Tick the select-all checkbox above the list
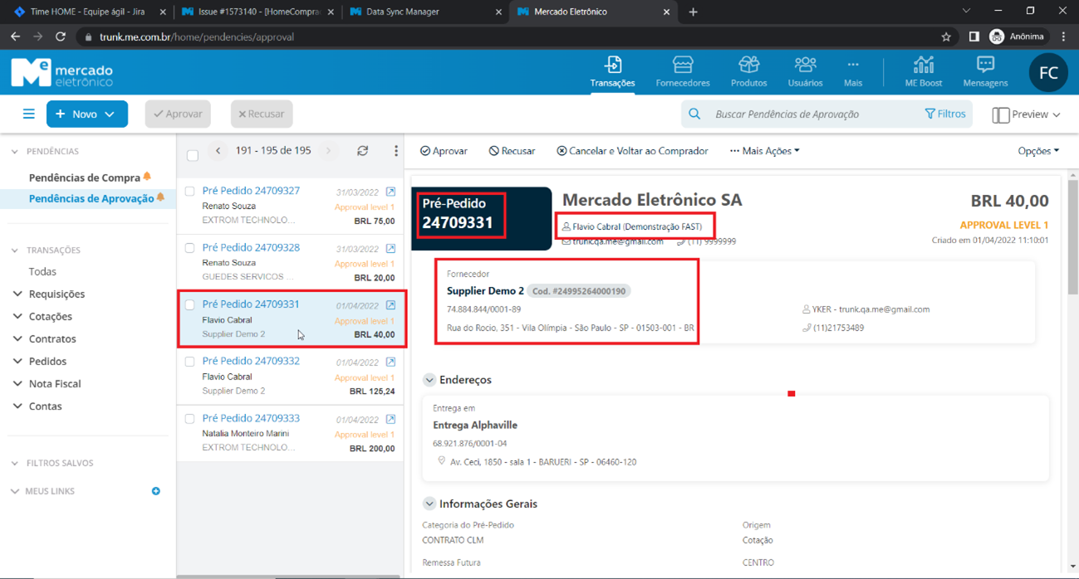The width and height of the screenshot is (1079, 579). point(193,155)
